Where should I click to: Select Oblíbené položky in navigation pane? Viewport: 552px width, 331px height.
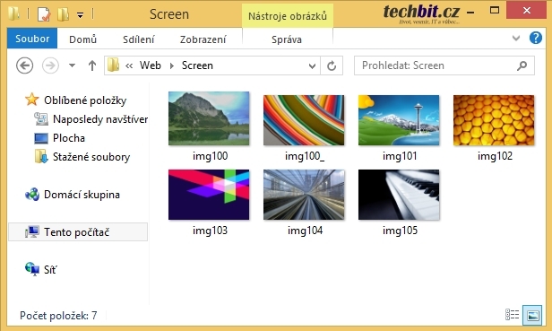click(x=85, y=100)
